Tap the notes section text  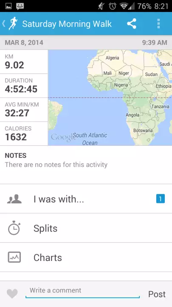(56, 165)
